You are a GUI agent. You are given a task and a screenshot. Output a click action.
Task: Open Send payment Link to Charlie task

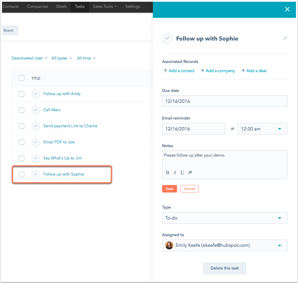pyautogui.click(x=70, y=126)
